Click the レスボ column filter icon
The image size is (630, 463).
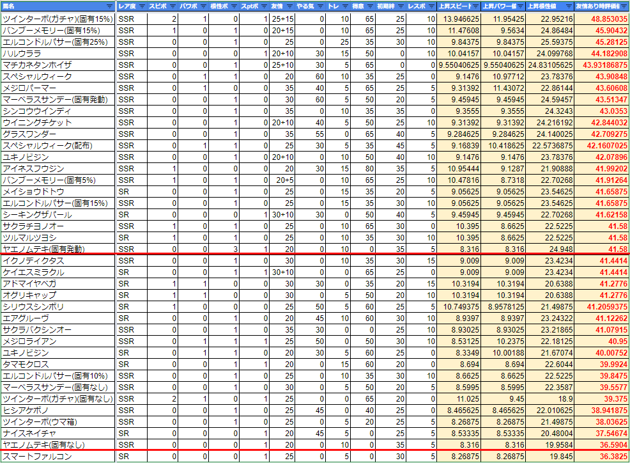[431, 6]
